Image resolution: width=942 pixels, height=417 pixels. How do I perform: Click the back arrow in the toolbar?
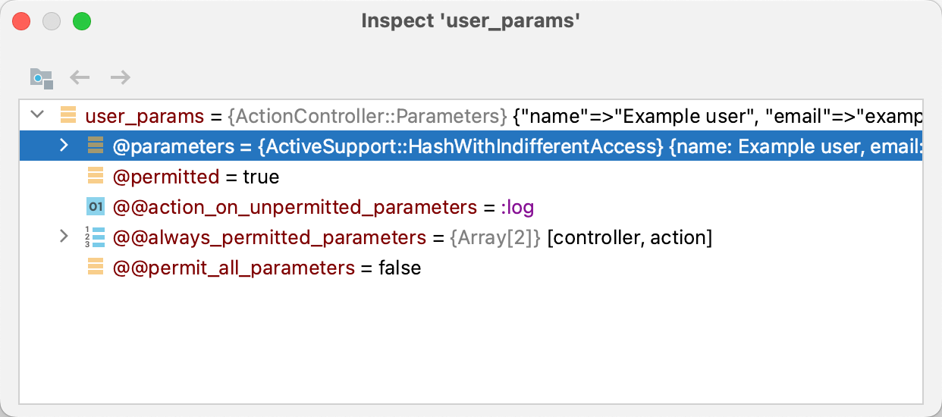point(80,77)
